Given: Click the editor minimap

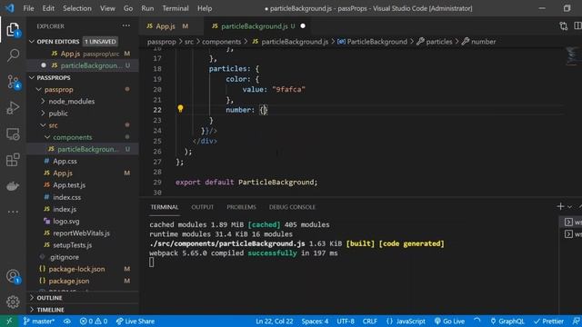Looking at the screenshot, I should click(x=573, y=57).
